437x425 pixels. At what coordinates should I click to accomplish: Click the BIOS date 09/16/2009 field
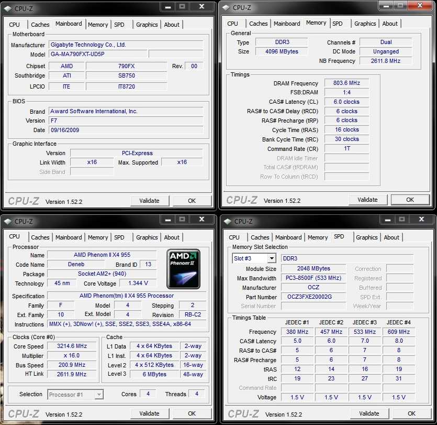click(126, 130)
